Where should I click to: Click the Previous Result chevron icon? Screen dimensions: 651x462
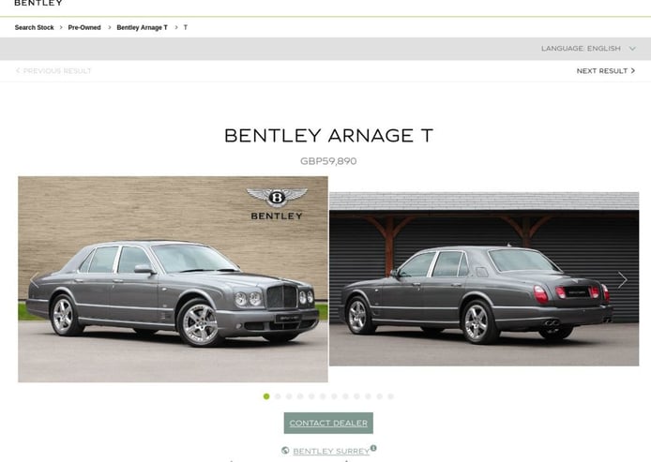tap(18, 71)
